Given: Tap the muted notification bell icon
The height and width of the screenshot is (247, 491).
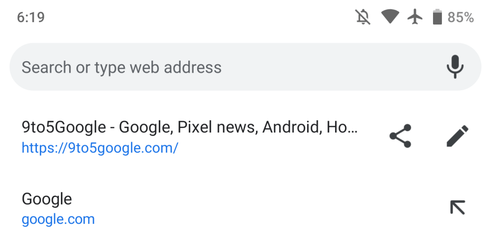Looking at the screenshot, I should coord(363,18).
